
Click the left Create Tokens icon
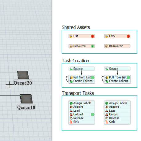click(71, 81)
